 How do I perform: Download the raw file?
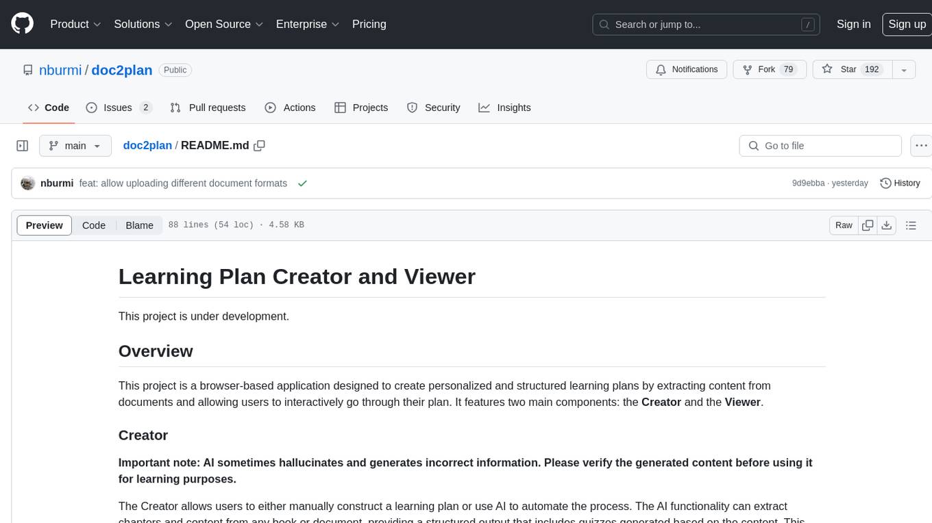coord(887,225)
